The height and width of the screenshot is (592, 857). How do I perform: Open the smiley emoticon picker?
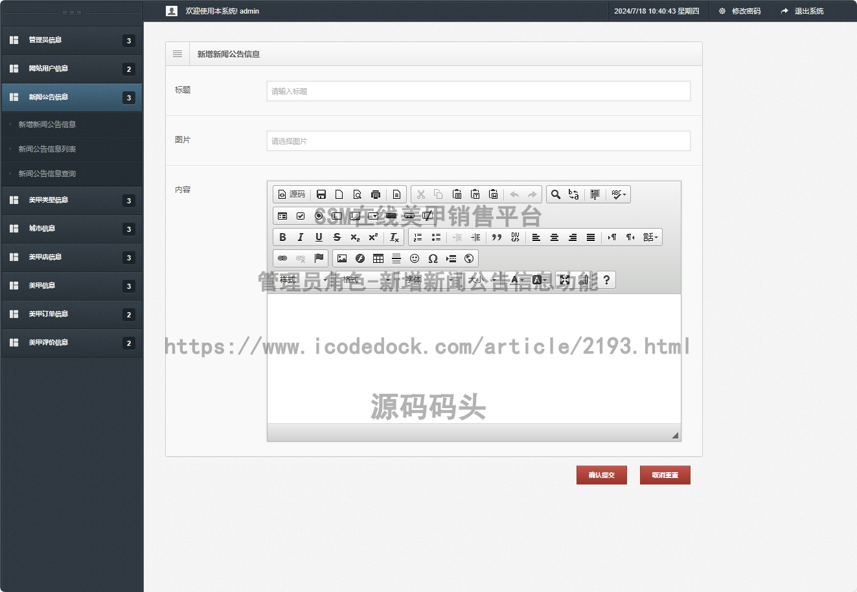pyautogui.click(x=415, y=258)
